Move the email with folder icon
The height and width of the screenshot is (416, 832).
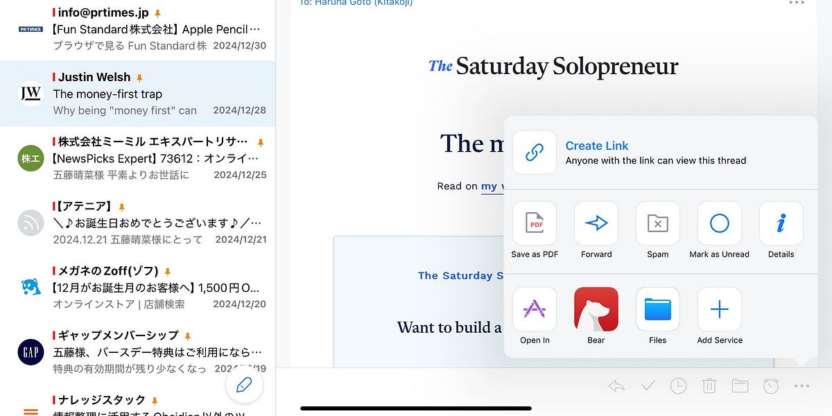(740, 386)
